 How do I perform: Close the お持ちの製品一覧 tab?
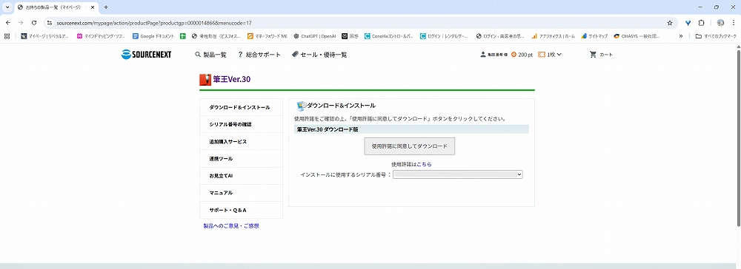93,7
